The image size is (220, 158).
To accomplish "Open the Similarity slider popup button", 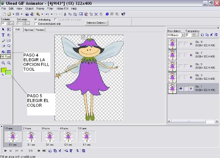I will [12, 23].
